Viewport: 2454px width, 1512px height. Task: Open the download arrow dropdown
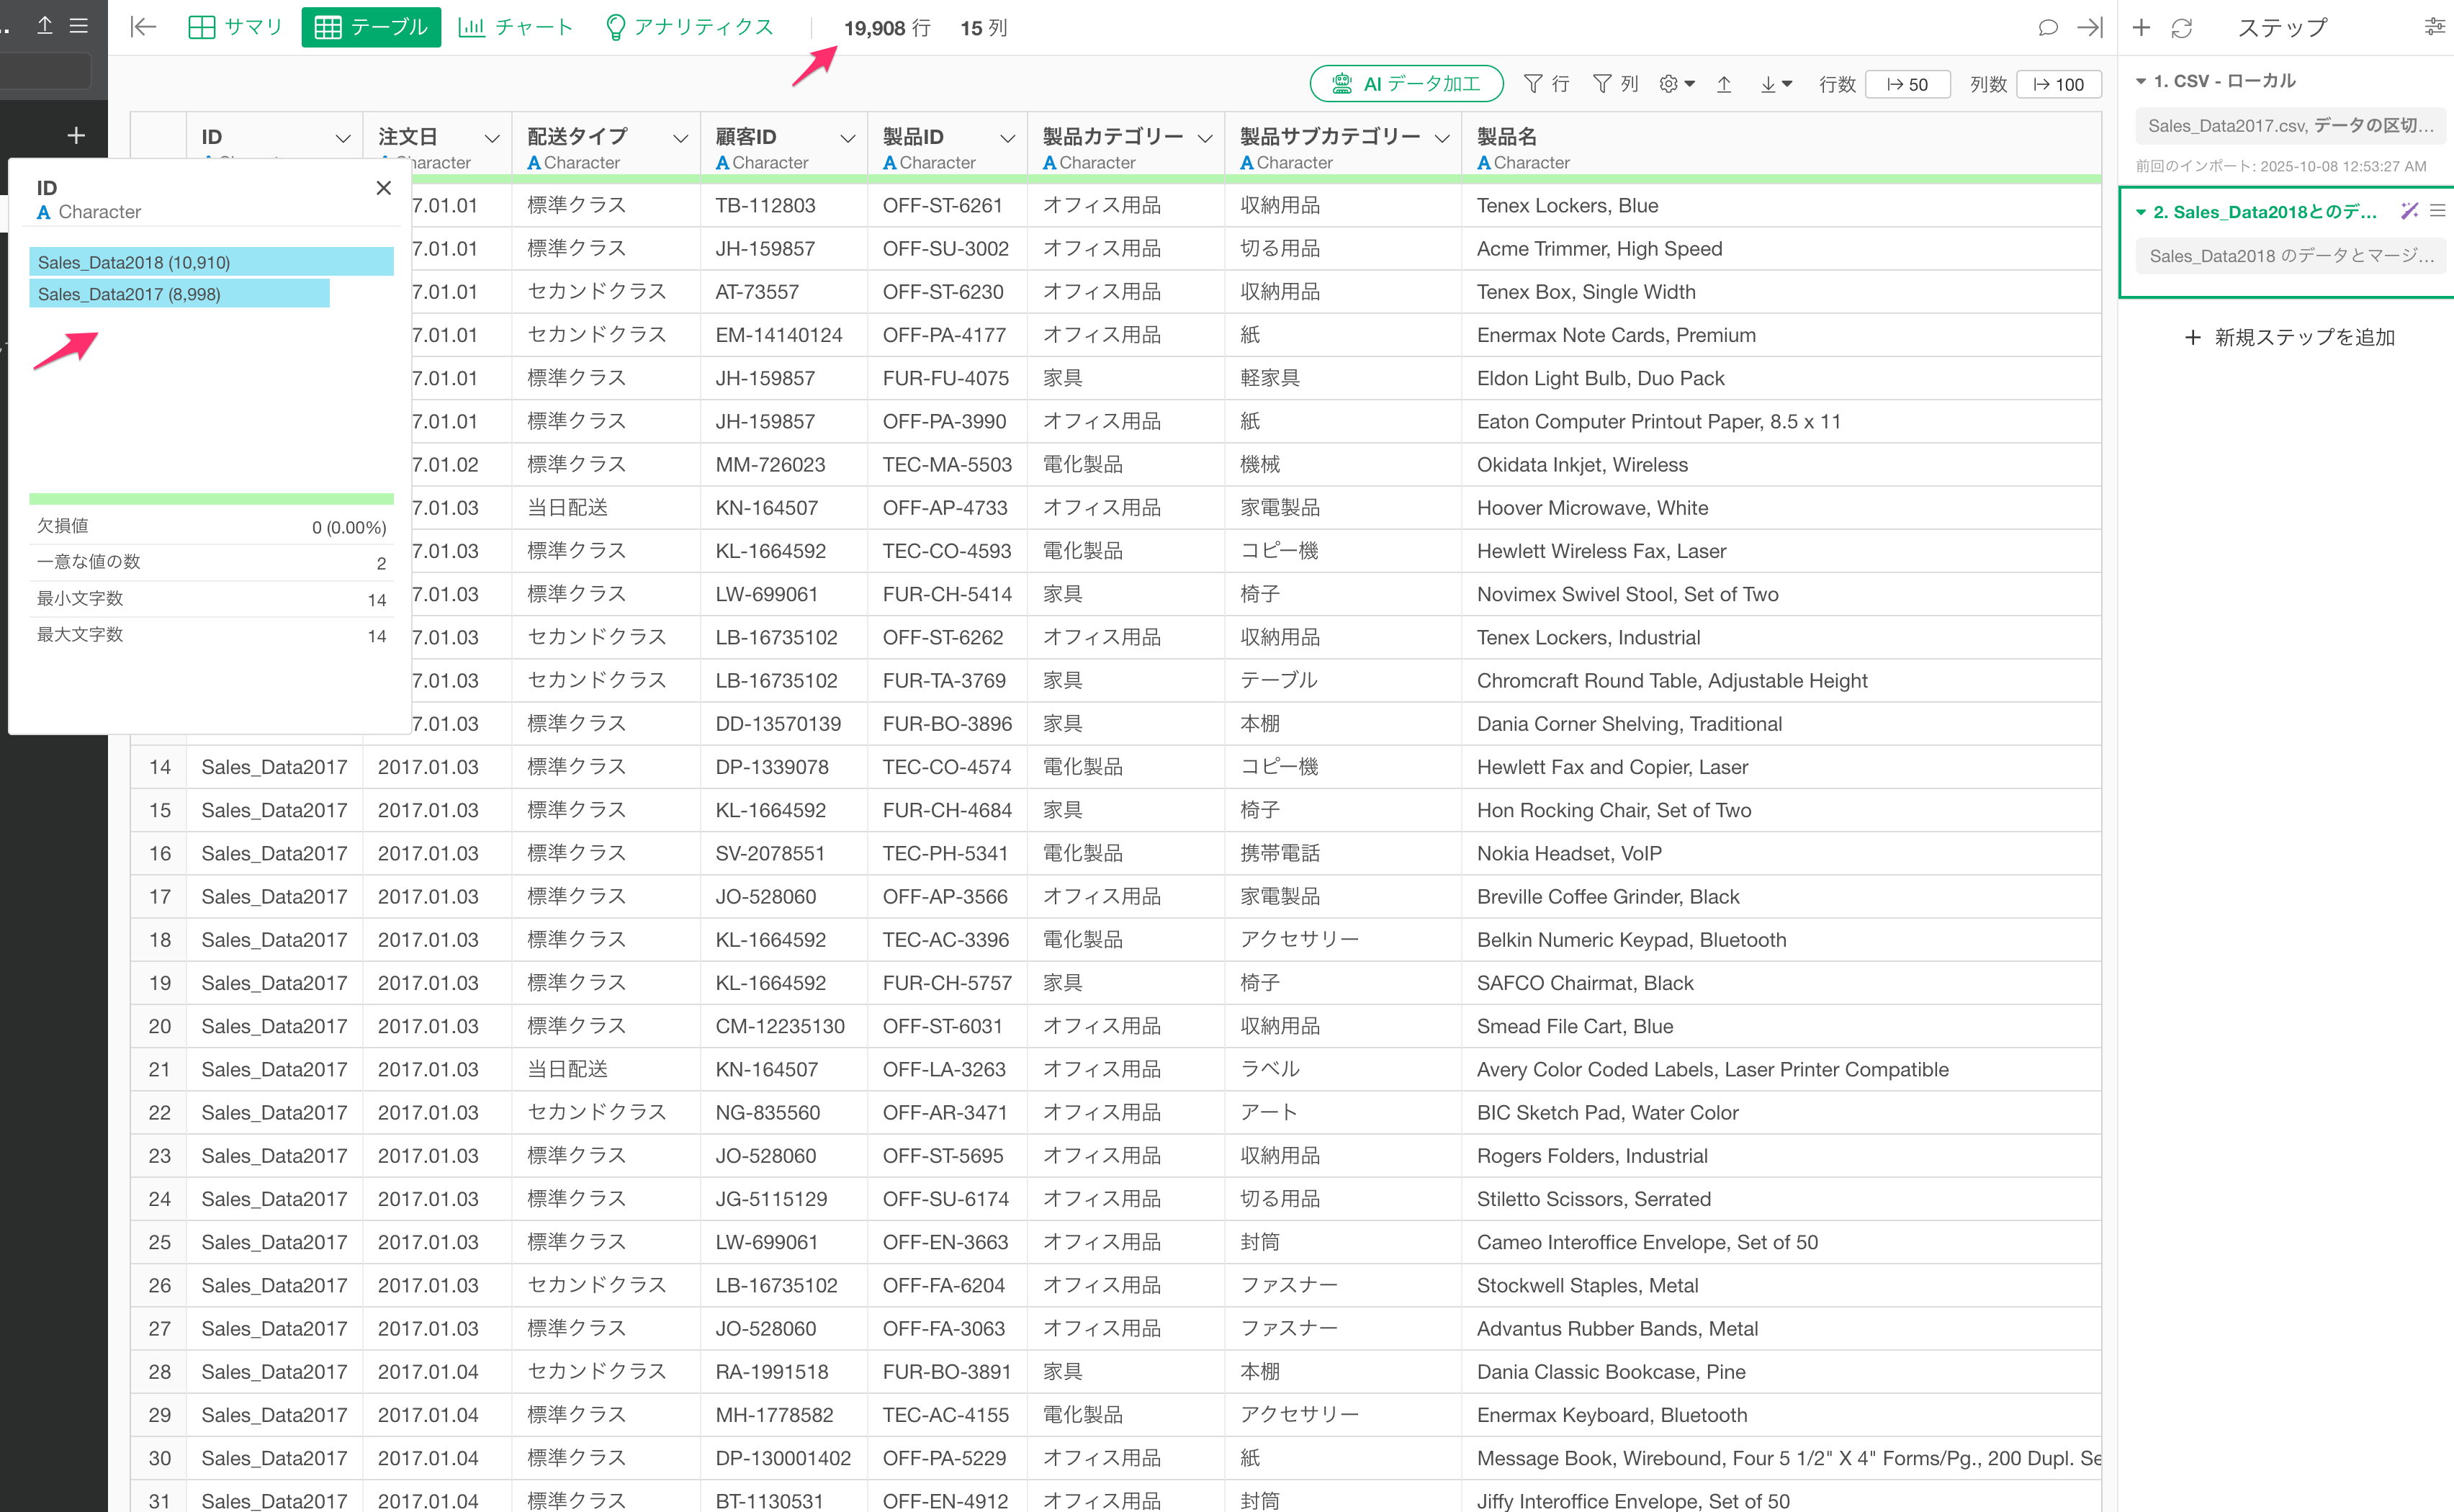(x=1775, y=84)
